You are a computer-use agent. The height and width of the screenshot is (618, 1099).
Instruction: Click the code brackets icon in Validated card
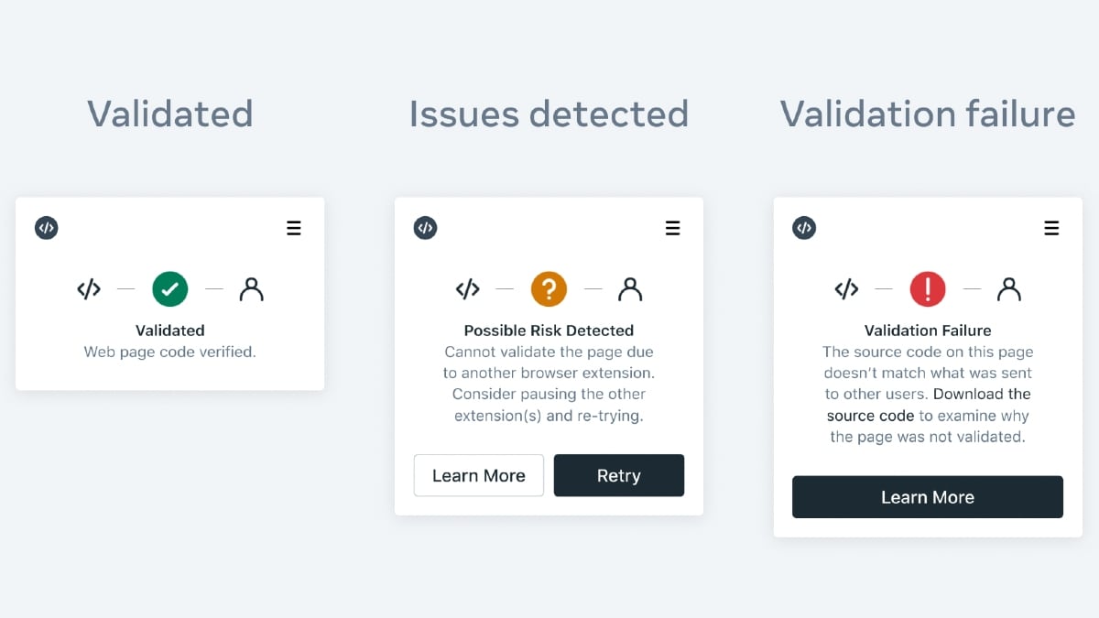tap(89, 289)
